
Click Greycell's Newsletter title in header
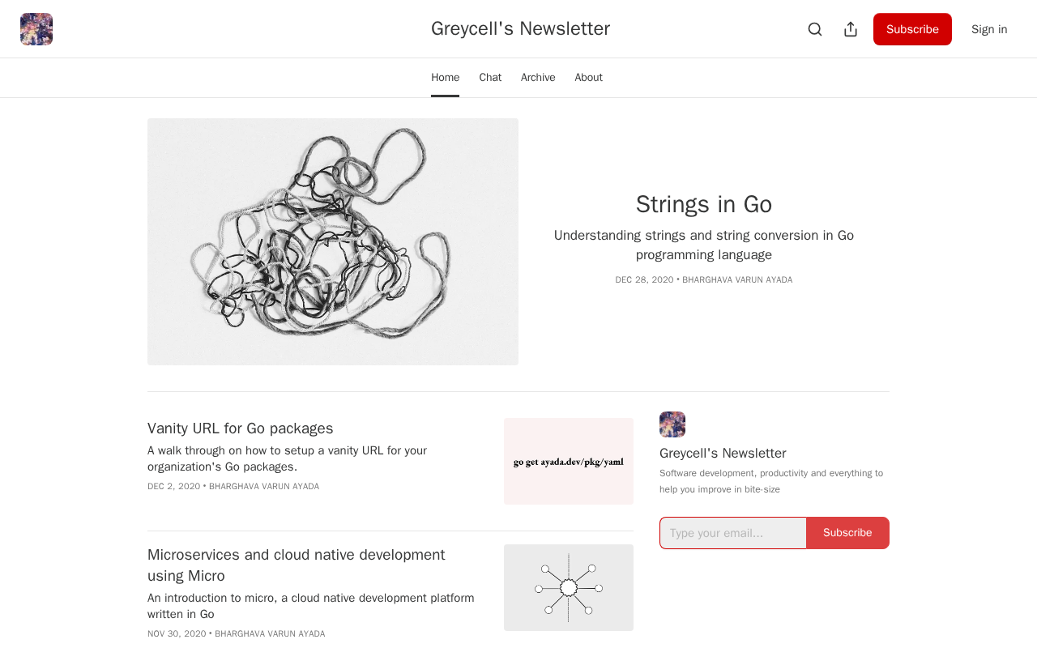pos(520,28)
